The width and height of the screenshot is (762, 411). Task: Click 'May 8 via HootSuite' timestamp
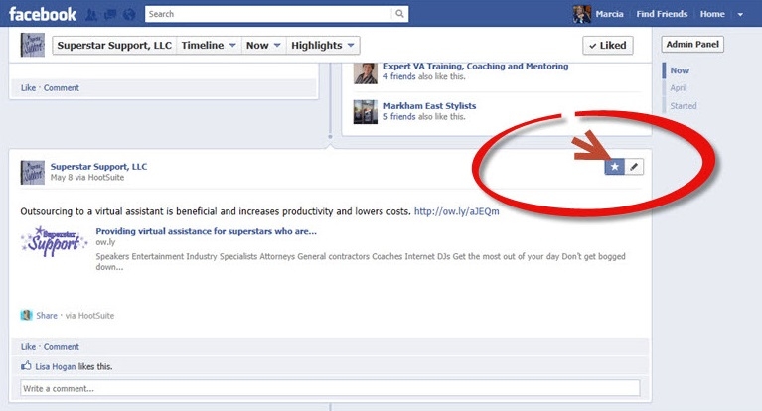[x=87, y=178]
